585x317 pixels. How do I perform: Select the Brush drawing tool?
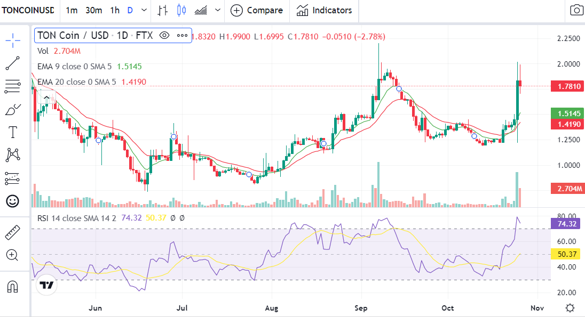[x=13, y=109]
